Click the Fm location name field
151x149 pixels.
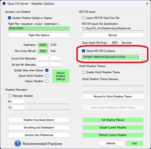[x=48, y=102]
